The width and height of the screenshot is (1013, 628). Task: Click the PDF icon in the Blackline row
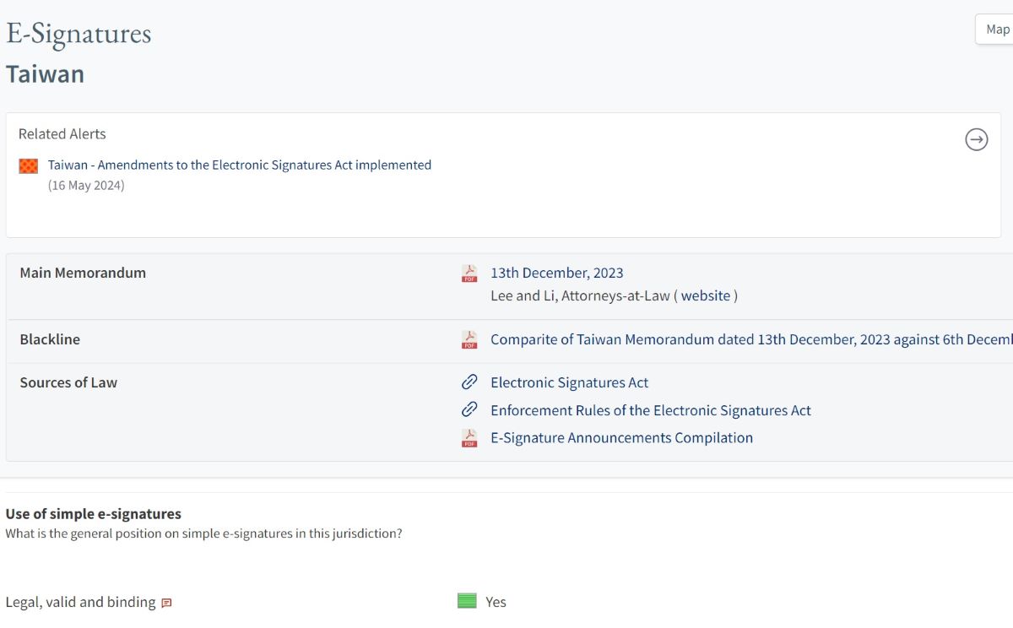pyautogui.click(x=469, y=340)
